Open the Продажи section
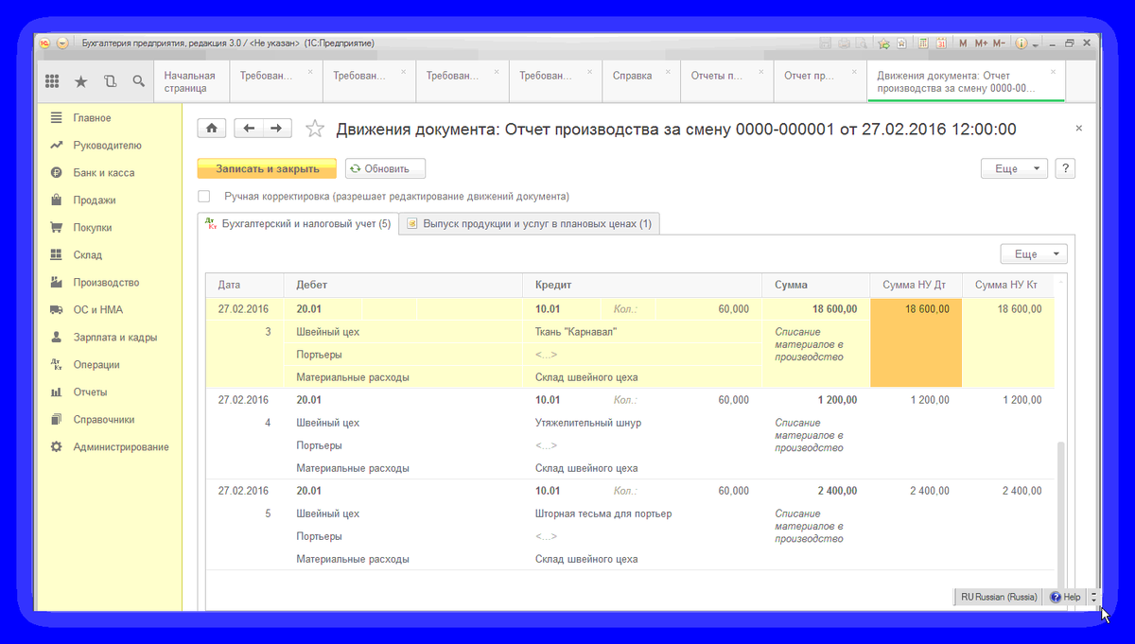 point(95,200)
